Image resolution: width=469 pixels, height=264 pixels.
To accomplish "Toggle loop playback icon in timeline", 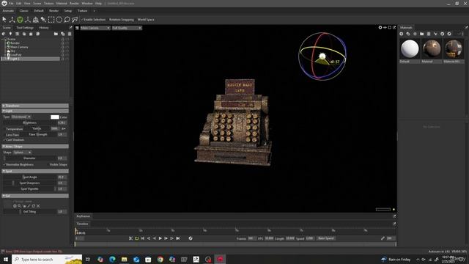I will click(137, 238).
